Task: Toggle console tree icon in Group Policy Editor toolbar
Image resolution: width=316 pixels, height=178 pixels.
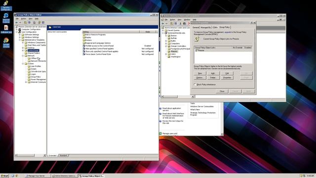Action: [30, 23]
